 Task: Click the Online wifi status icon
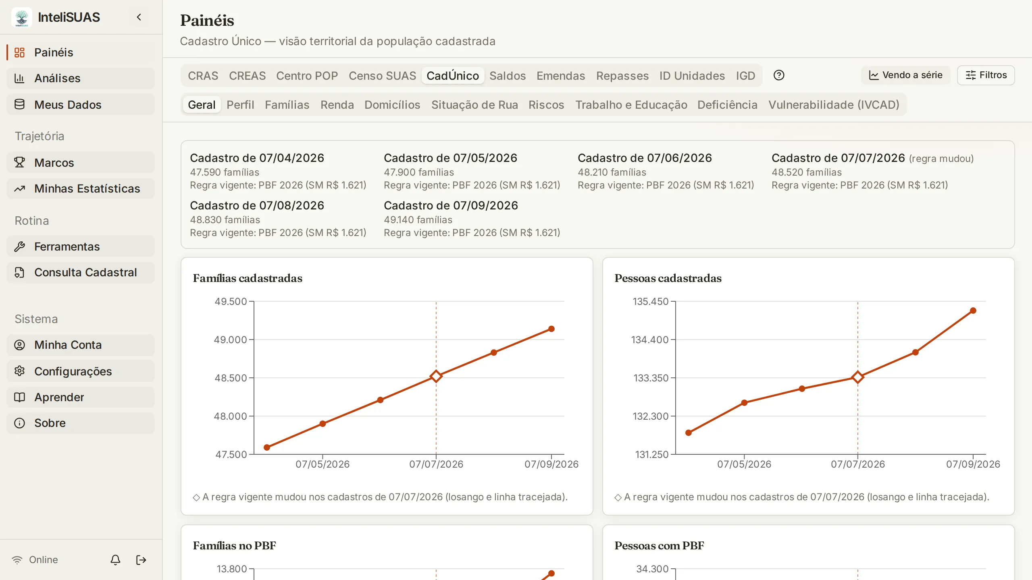coord(17,560)
